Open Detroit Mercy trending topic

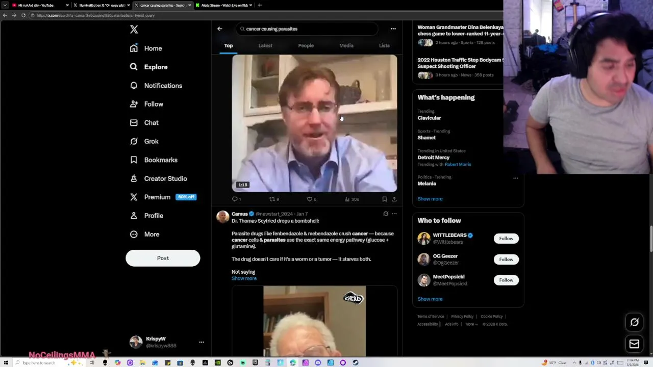point(434,158)
